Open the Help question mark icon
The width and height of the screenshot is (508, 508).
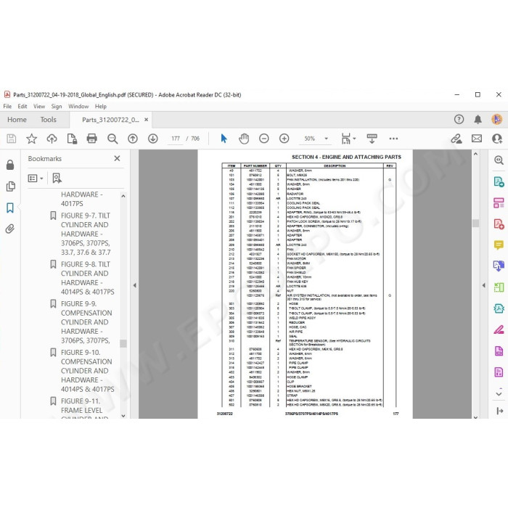[459, 119]
